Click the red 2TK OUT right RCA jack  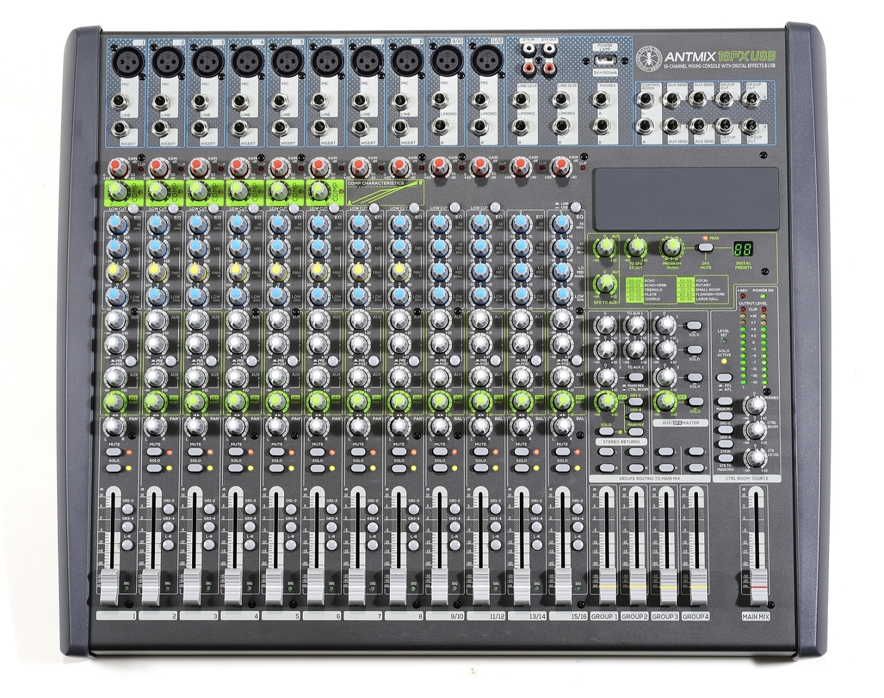tap(549, 70)
